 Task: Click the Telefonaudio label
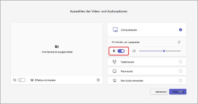pos(127,62)
